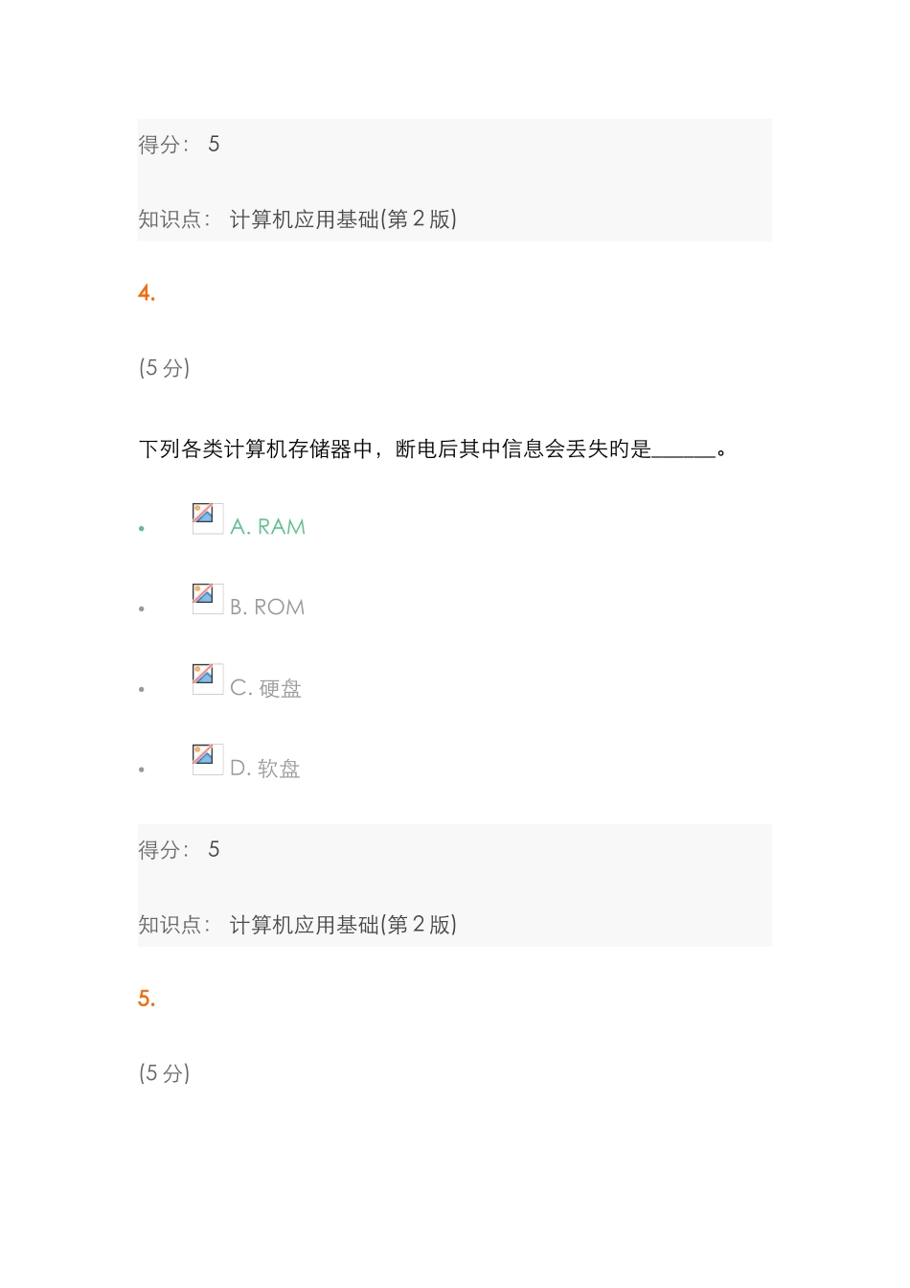This screenshot has height=1288, width=910.
Task: Pick the option text D. 软盘
Action: (265, 769)
